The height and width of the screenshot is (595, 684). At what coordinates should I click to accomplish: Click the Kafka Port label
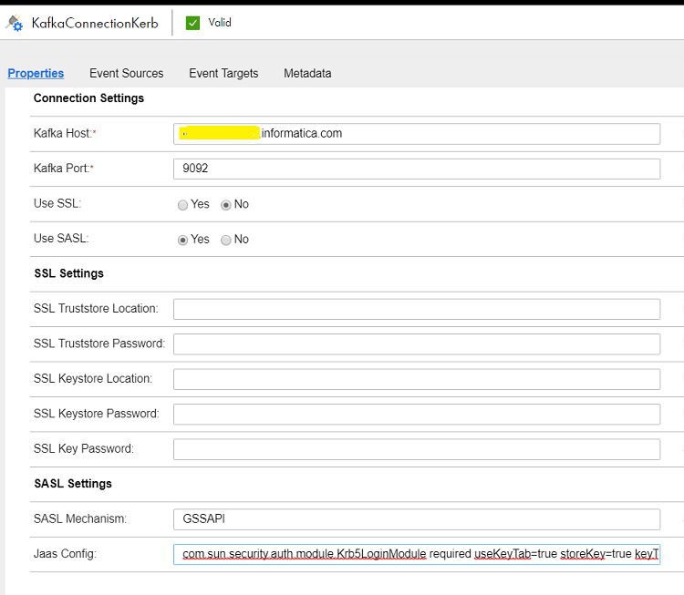[x=63, y=169]
